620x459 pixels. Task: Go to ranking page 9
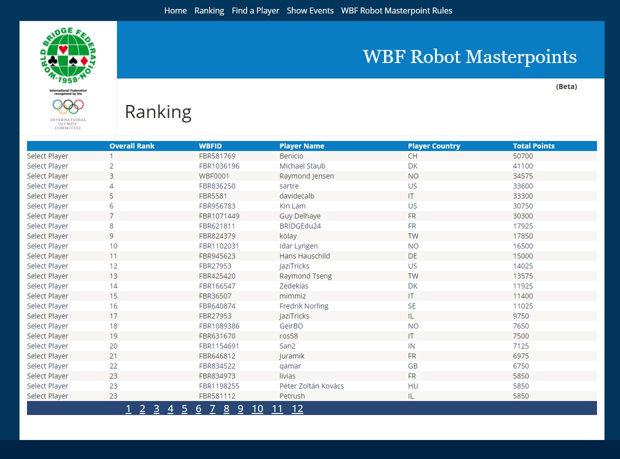point(240,409)
